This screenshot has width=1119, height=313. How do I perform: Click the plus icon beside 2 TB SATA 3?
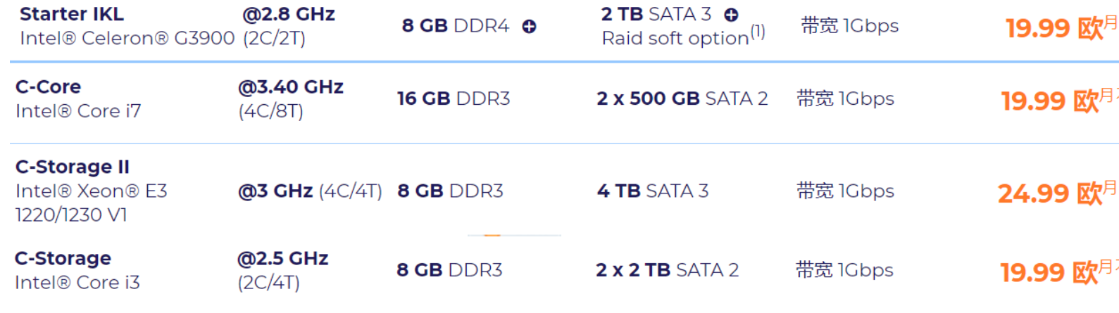click(732, 15)
